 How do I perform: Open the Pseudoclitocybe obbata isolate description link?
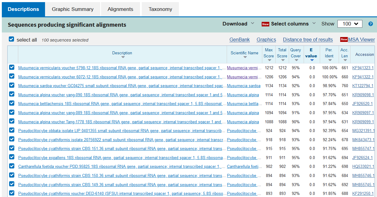coord(122,131)
